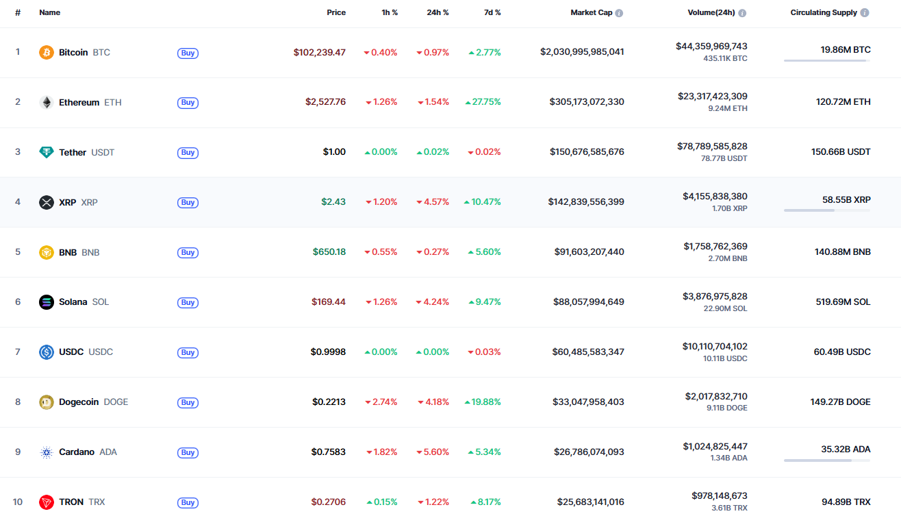
Task: Sort by the 24h % column header
Action: (437, 12)
